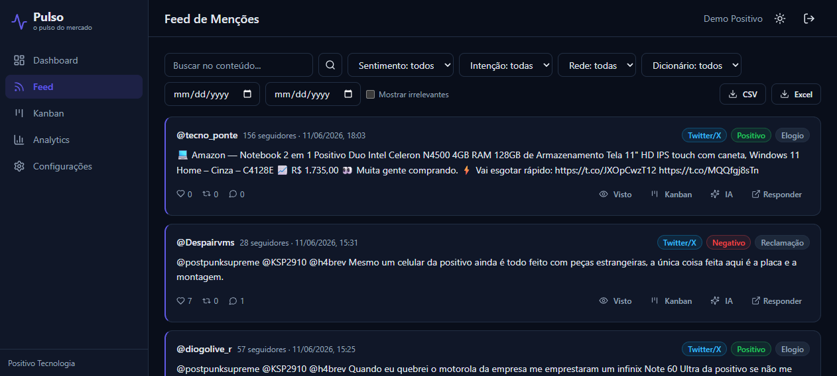
Task: Expand the 'Intenção: todas' dropdown
Action: (x=505, y=65)
